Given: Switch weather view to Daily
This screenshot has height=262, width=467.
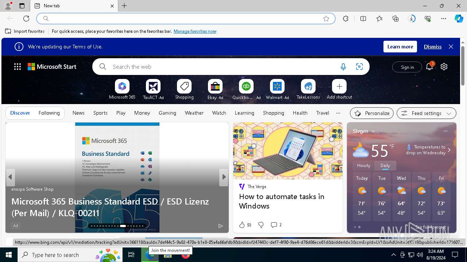Looking at the screenshot, I should (385, 166).
